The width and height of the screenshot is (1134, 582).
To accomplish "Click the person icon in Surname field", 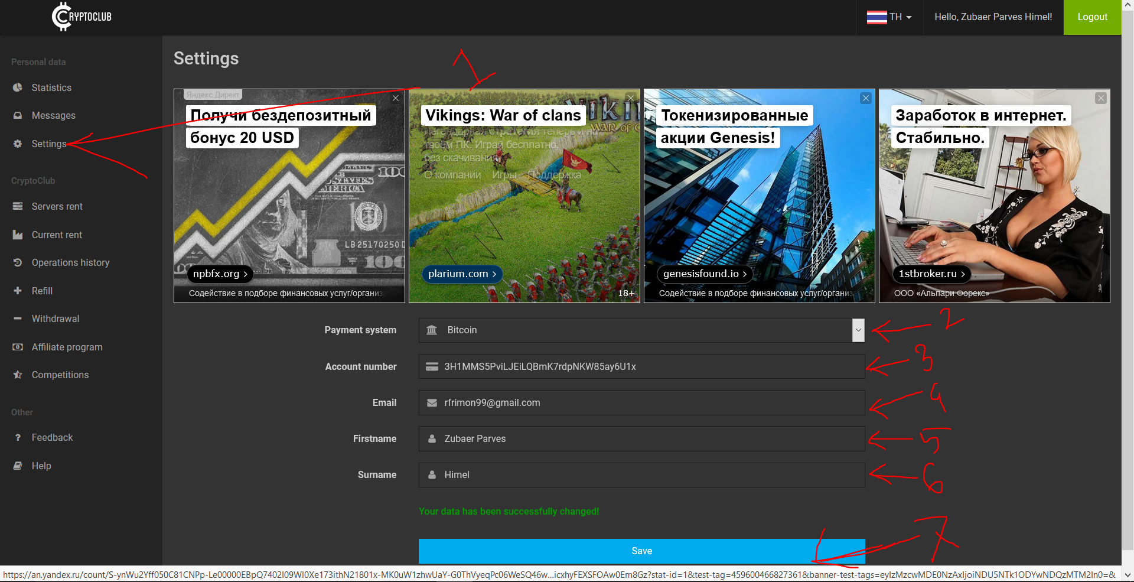I will pos(432,474).
